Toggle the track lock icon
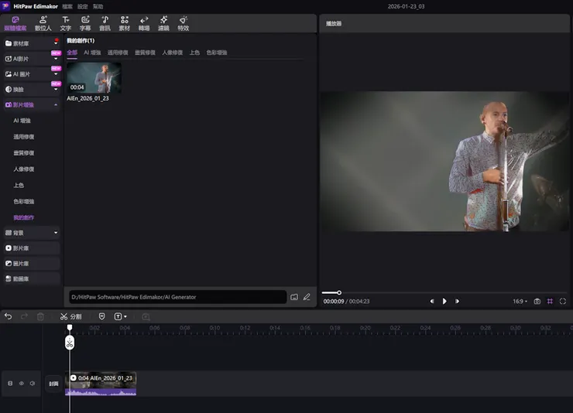 (10, 383)
